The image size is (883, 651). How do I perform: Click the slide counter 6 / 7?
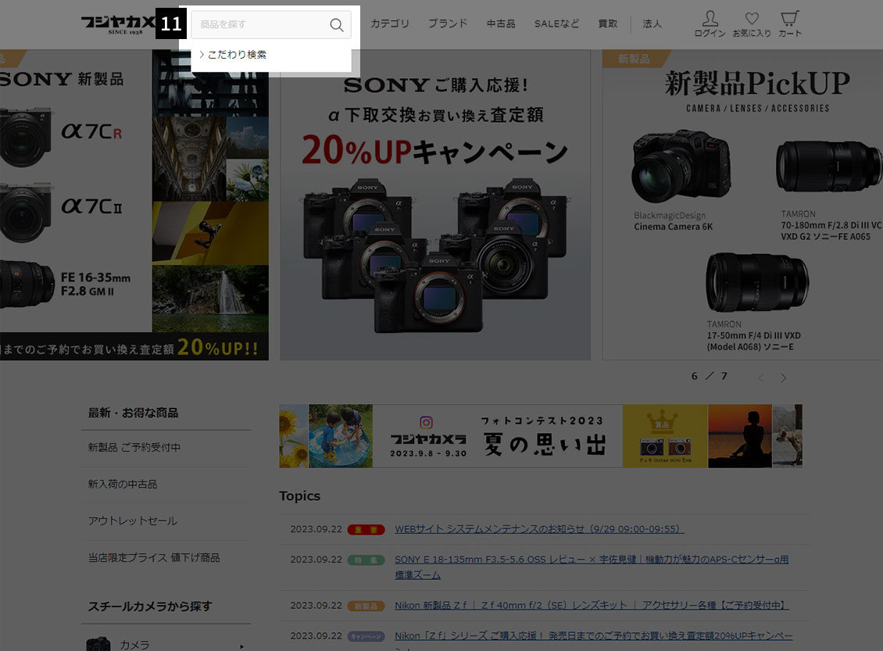tap(709, 376)
